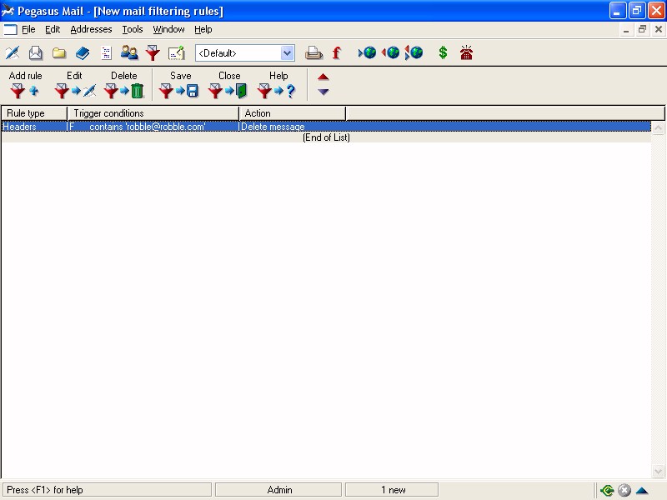Open address books blue book icon
Viewport: 667px width, 500px height.
83,53
